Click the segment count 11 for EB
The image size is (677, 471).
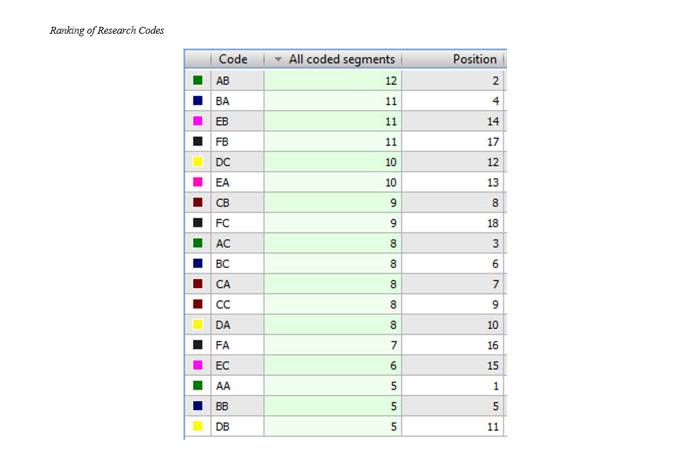(x=391, y=121)
